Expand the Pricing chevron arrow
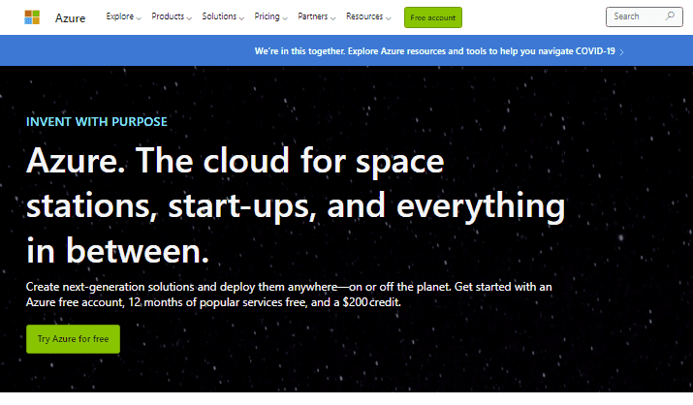 pos(285,18)
